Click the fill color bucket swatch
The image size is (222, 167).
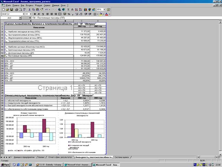101,14
